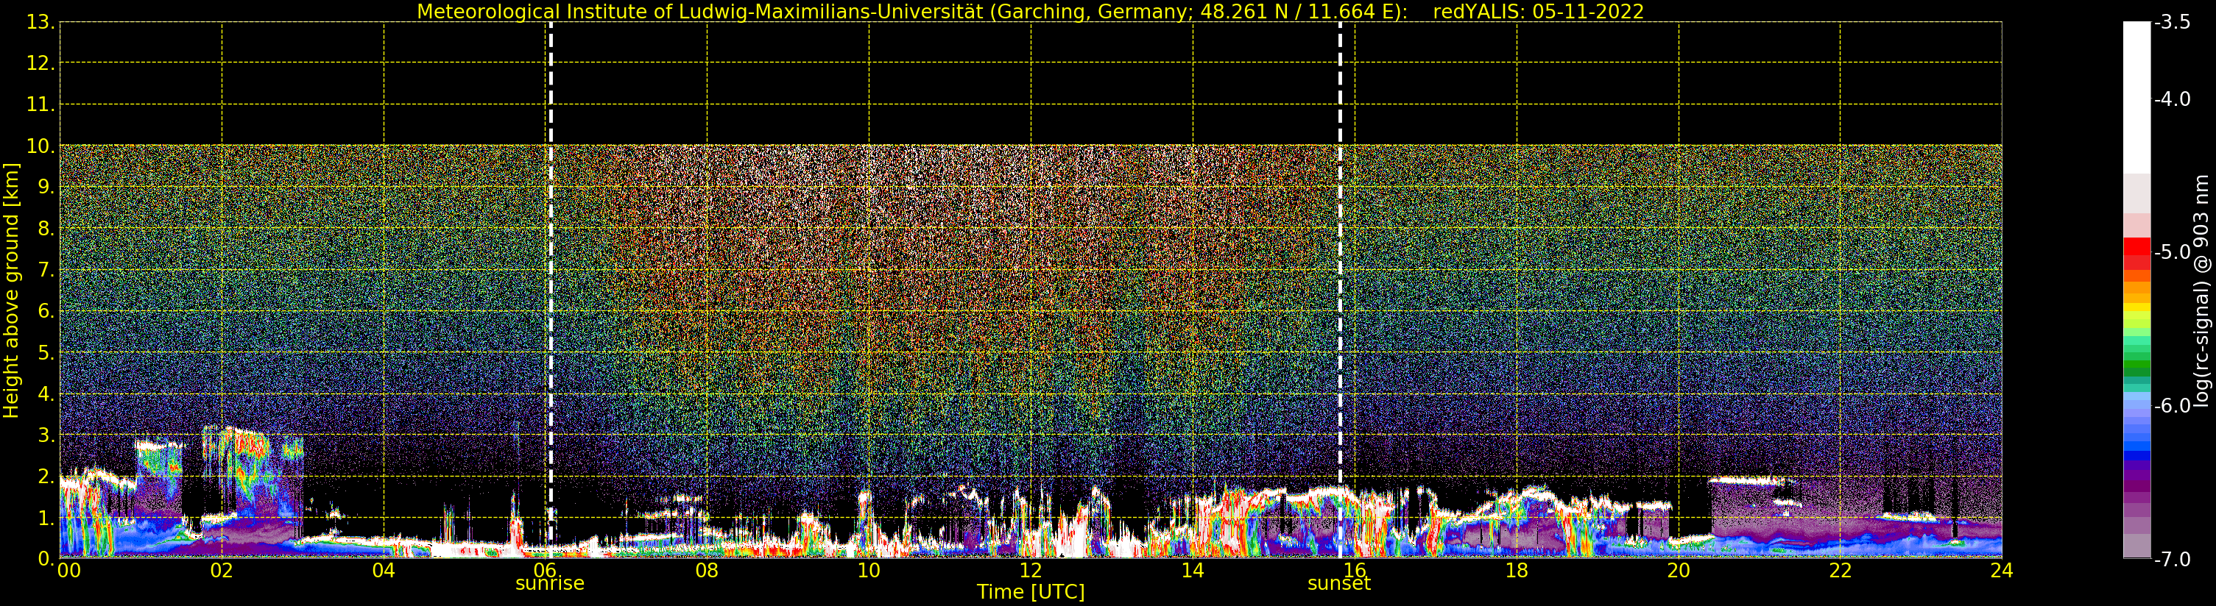Click the 'sunset' label below the axis
This screenshot has height=606, width=2216.
1338,584
